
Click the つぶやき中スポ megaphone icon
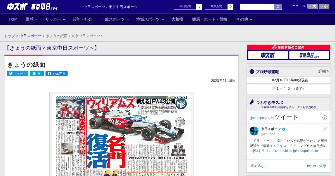point(252,102)
